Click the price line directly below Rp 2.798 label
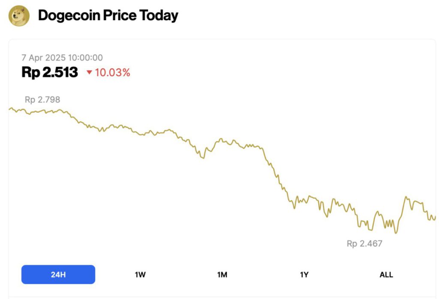Screen dimensions: 439x299 point(42,111)
